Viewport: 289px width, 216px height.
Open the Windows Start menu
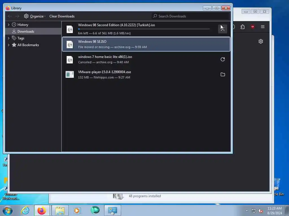coord(8,210)
